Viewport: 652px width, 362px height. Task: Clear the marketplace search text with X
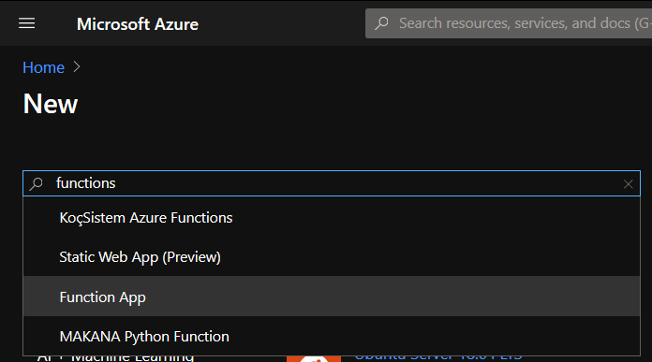tap(628, 184)
